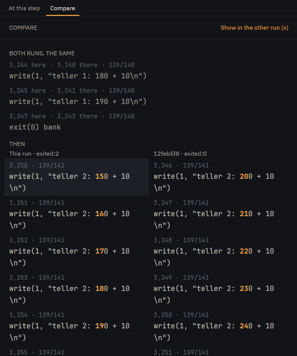Select this run's teller 2: 150 + 10 entry
The image size is (297, 356).
click(77, 177)
